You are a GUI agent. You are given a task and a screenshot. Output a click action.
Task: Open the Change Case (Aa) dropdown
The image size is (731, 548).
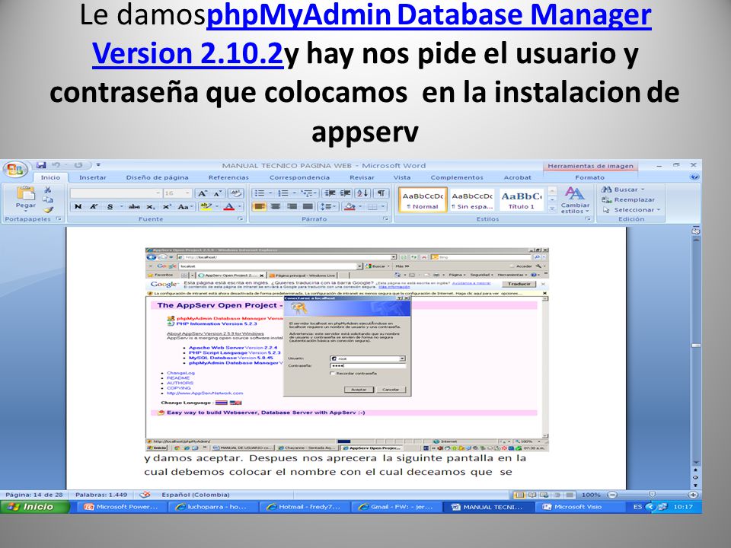185,206
